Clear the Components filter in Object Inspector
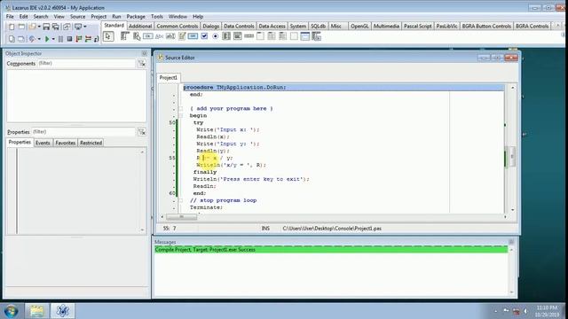This screenshot has height=319, width=568. pyautogui.click(x=142, y=63)
